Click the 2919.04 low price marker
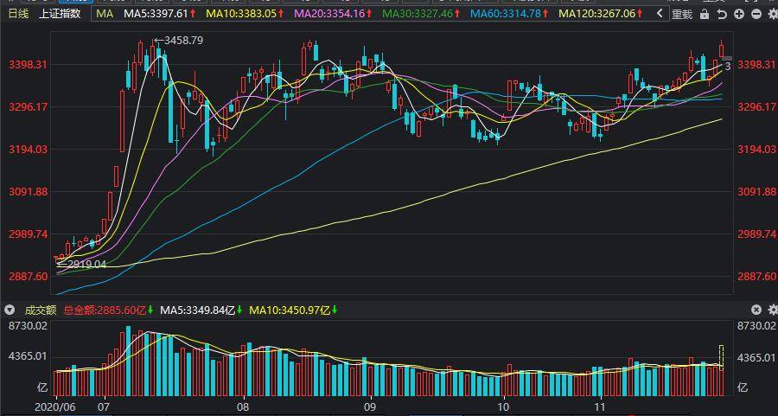 84,265
